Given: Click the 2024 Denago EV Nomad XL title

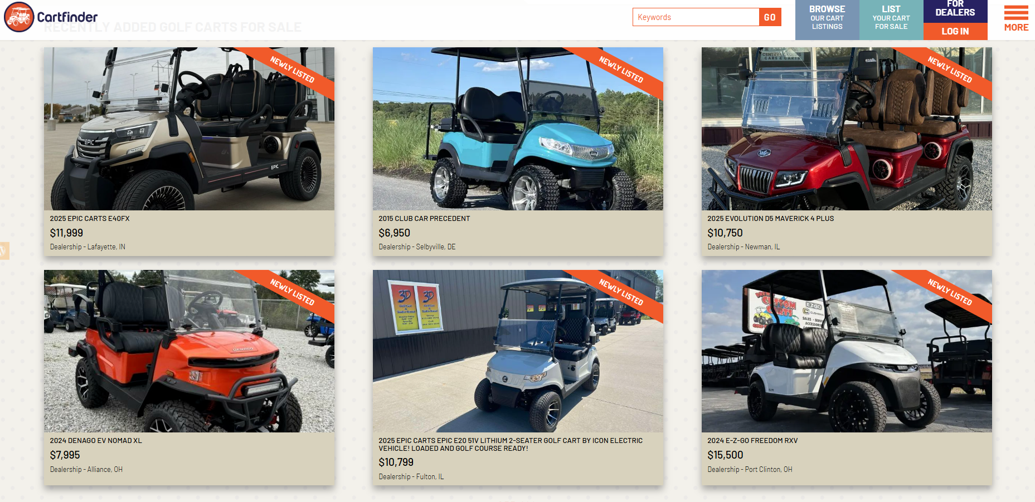Looking at the screenshot, I should tap(96, 441).
